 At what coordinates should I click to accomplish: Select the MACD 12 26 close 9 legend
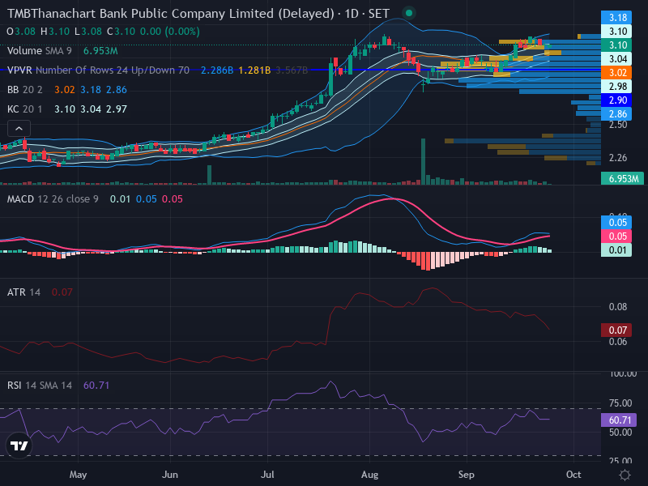pos(95,199)
